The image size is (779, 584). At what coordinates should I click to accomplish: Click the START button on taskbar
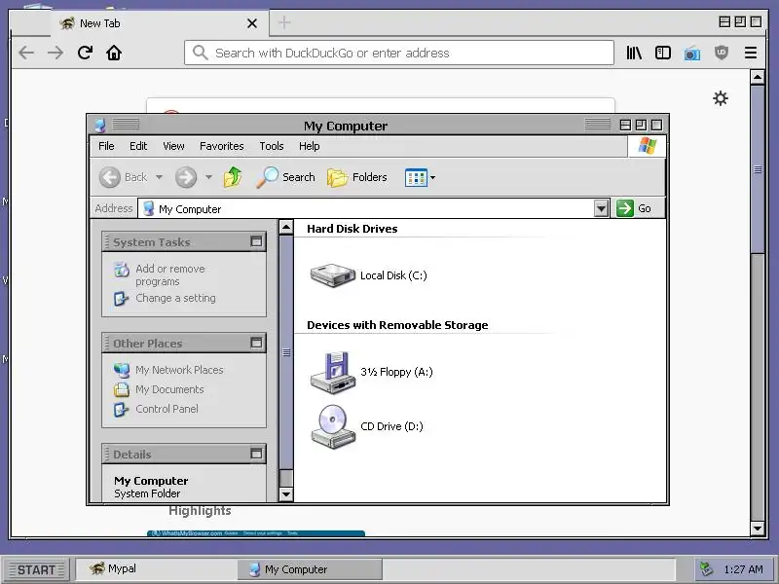tap(37, 569)
